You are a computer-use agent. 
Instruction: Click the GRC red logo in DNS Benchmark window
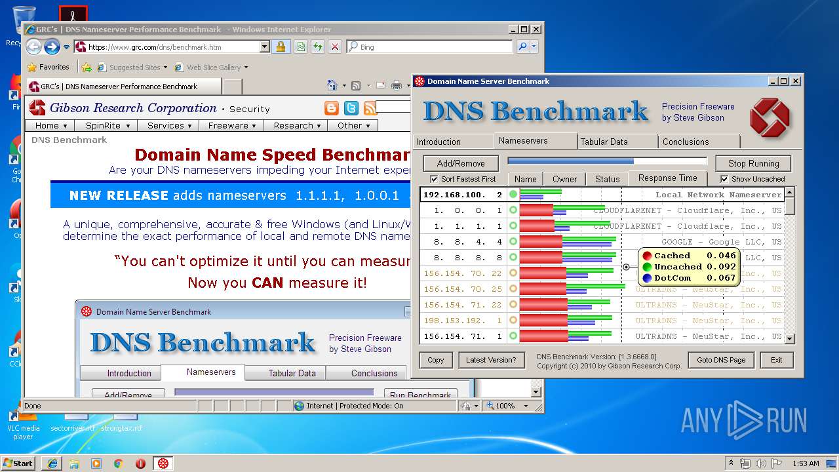(770, 117)
